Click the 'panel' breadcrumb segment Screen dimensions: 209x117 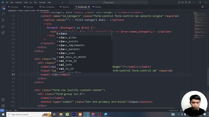pyautogui.click(x=27, y=11)
